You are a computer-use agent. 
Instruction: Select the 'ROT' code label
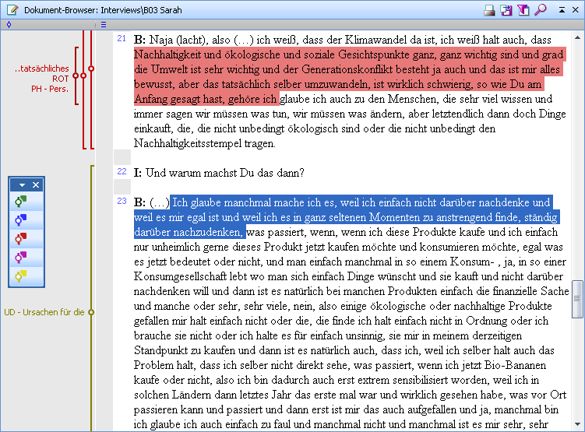coord(61,79)
